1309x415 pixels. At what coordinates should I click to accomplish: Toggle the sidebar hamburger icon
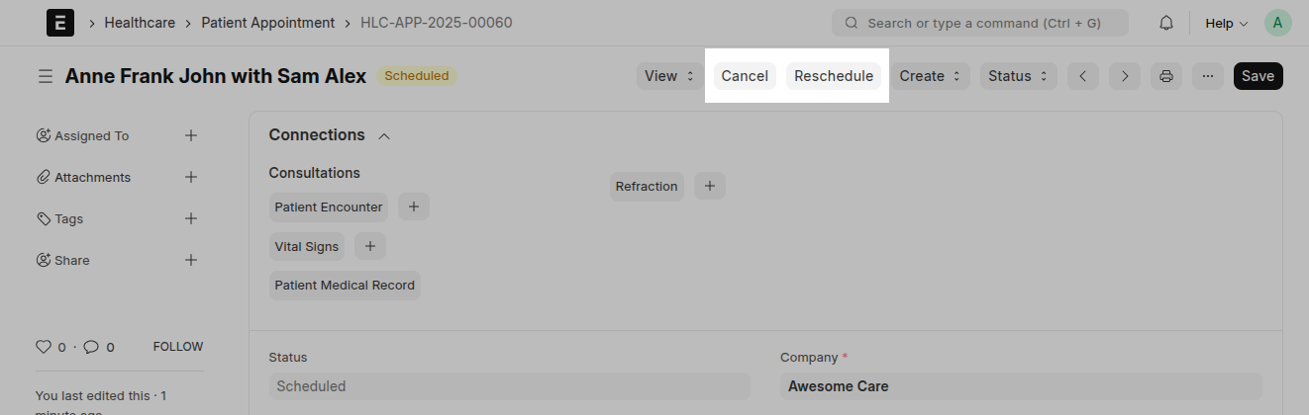[x=46, y=76]
